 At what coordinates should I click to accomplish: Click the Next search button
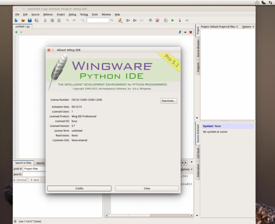coord(35,180)
